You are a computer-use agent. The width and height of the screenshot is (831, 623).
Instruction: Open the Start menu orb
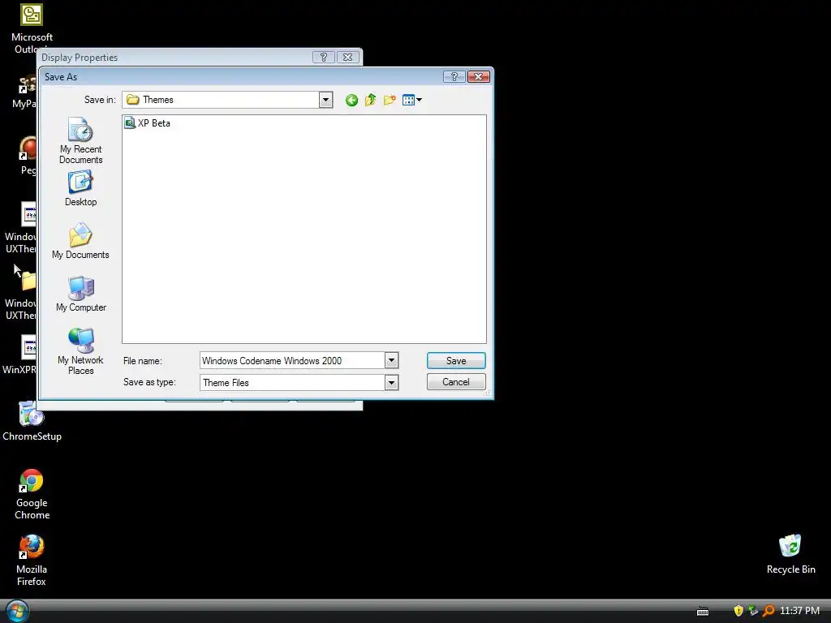(16, 611)
